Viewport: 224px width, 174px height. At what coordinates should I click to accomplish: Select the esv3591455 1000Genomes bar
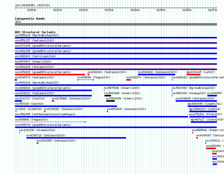pyautogui.click(x=101, y=117)
